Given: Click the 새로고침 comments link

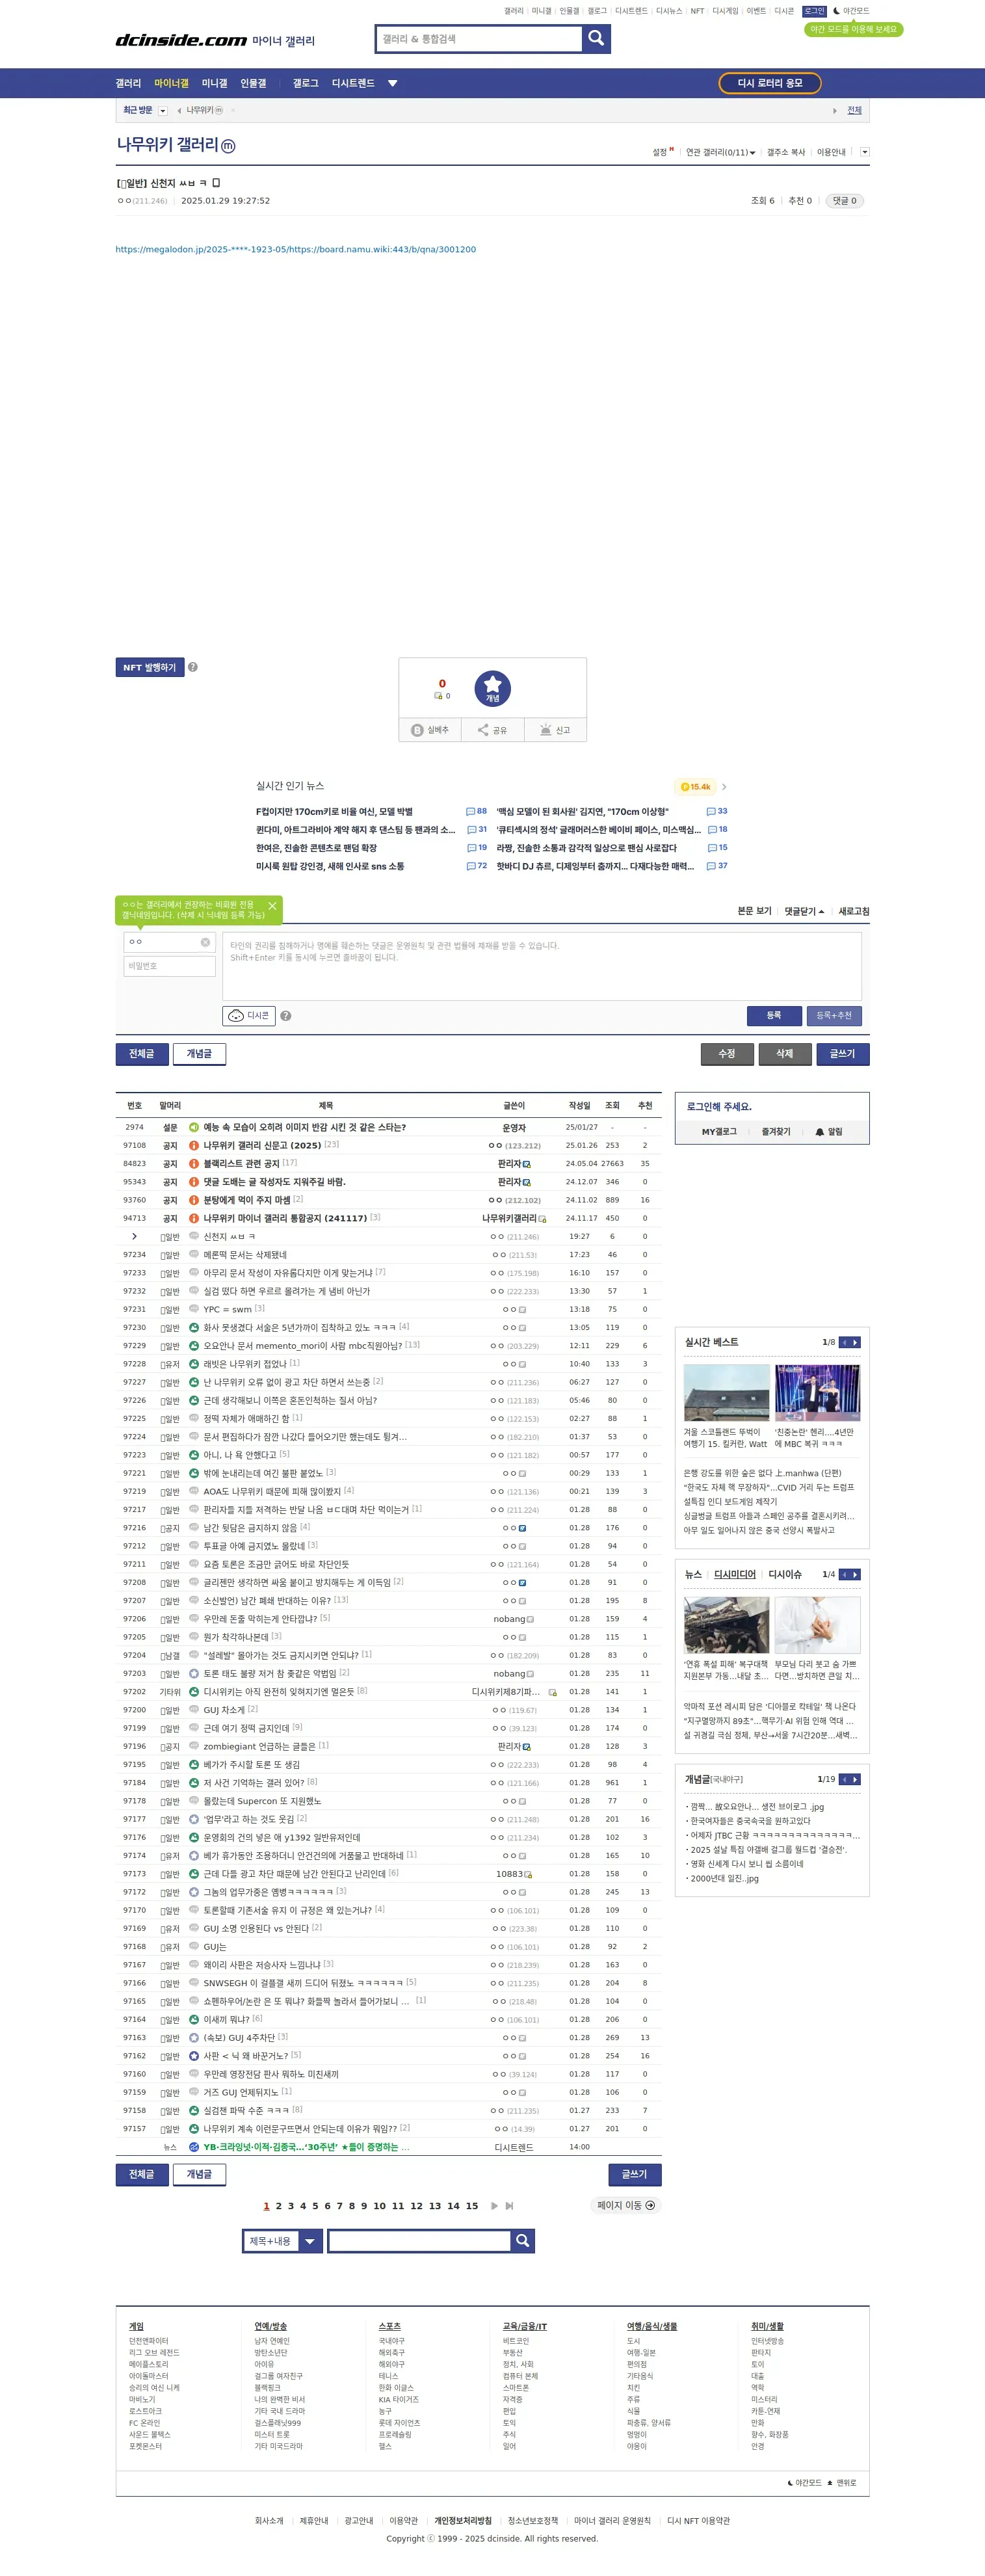Looking at the screenshot, I should click(x=854, y=911).
